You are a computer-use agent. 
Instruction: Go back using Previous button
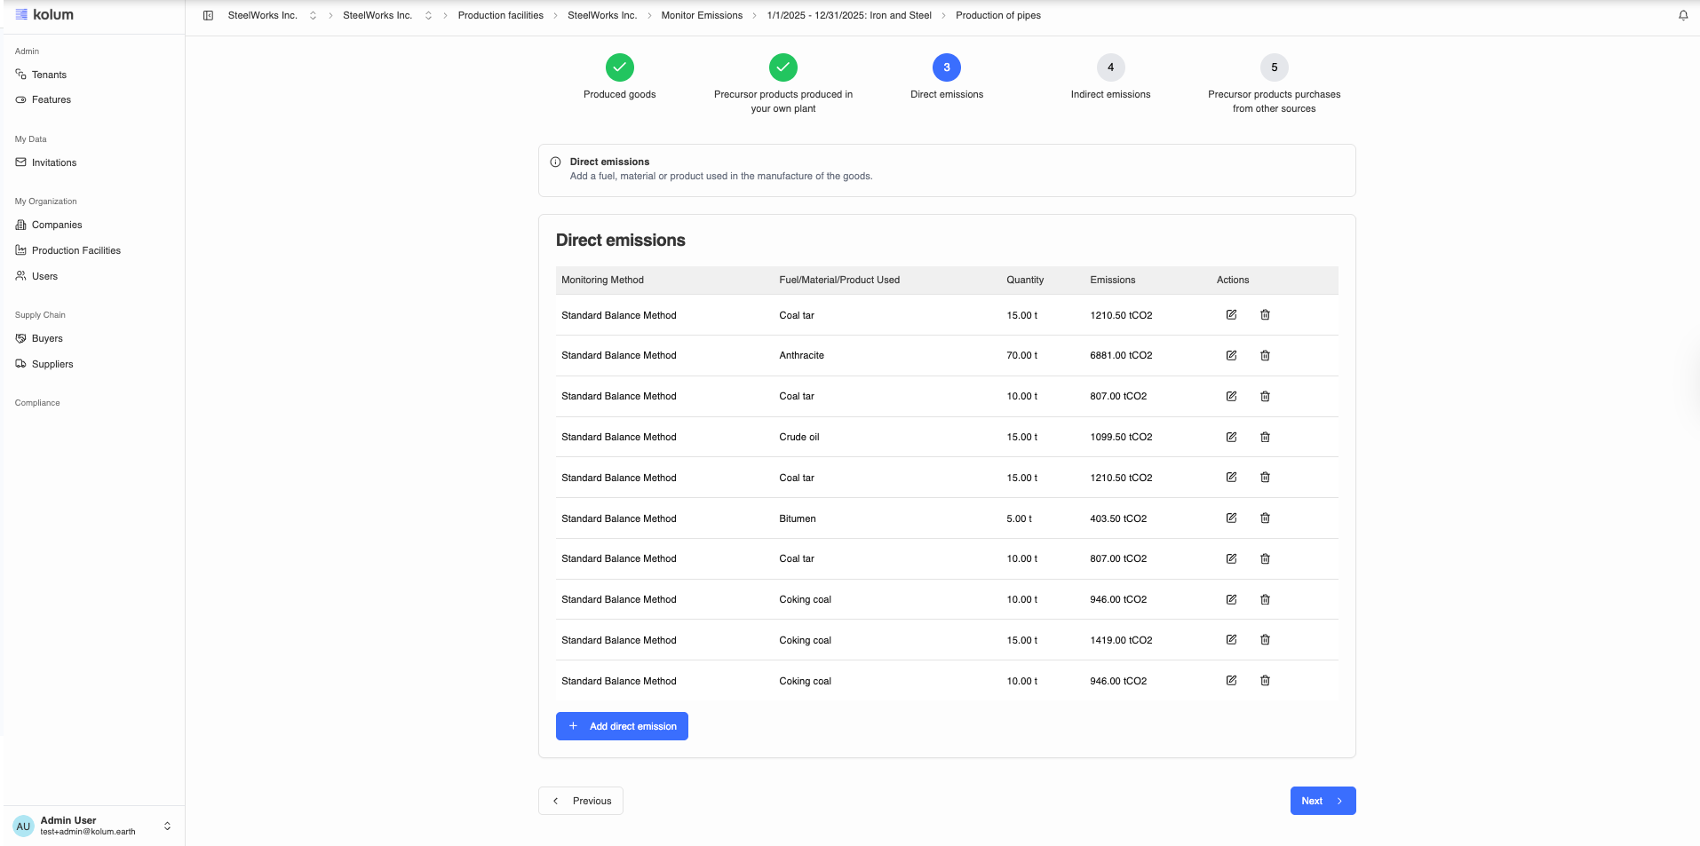581,801
